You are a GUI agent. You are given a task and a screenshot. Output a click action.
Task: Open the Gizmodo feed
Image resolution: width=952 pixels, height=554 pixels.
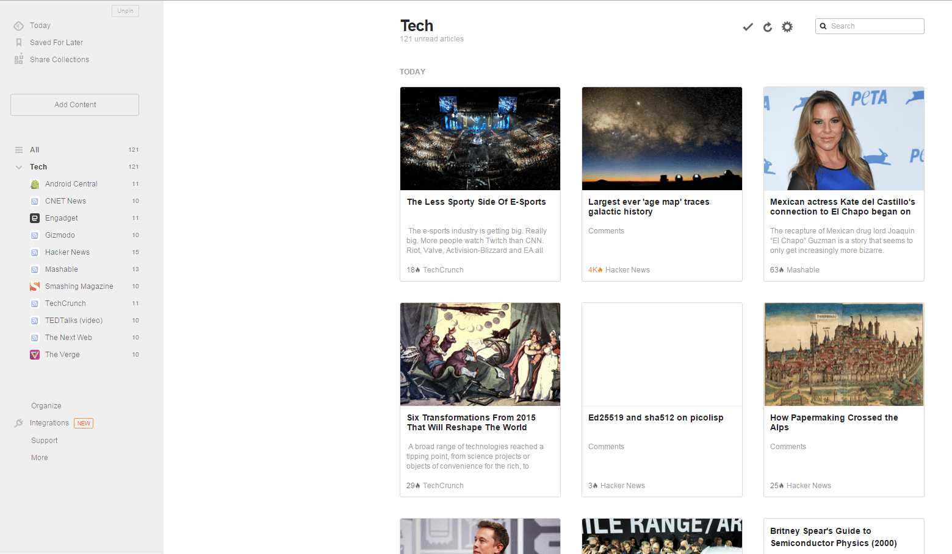[x=60, y=235]
